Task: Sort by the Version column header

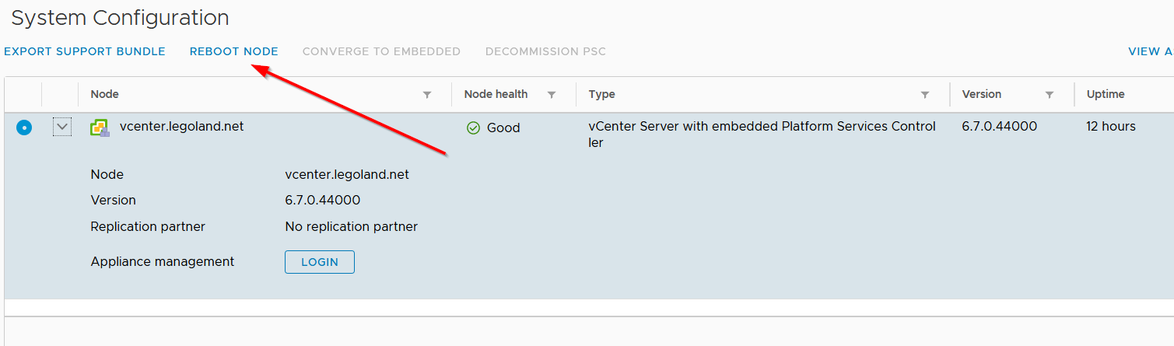Action: point(982,94)
